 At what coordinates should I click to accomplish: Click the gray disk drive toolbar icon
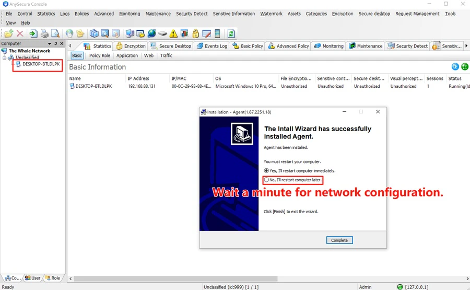click(x=162, y=33)
